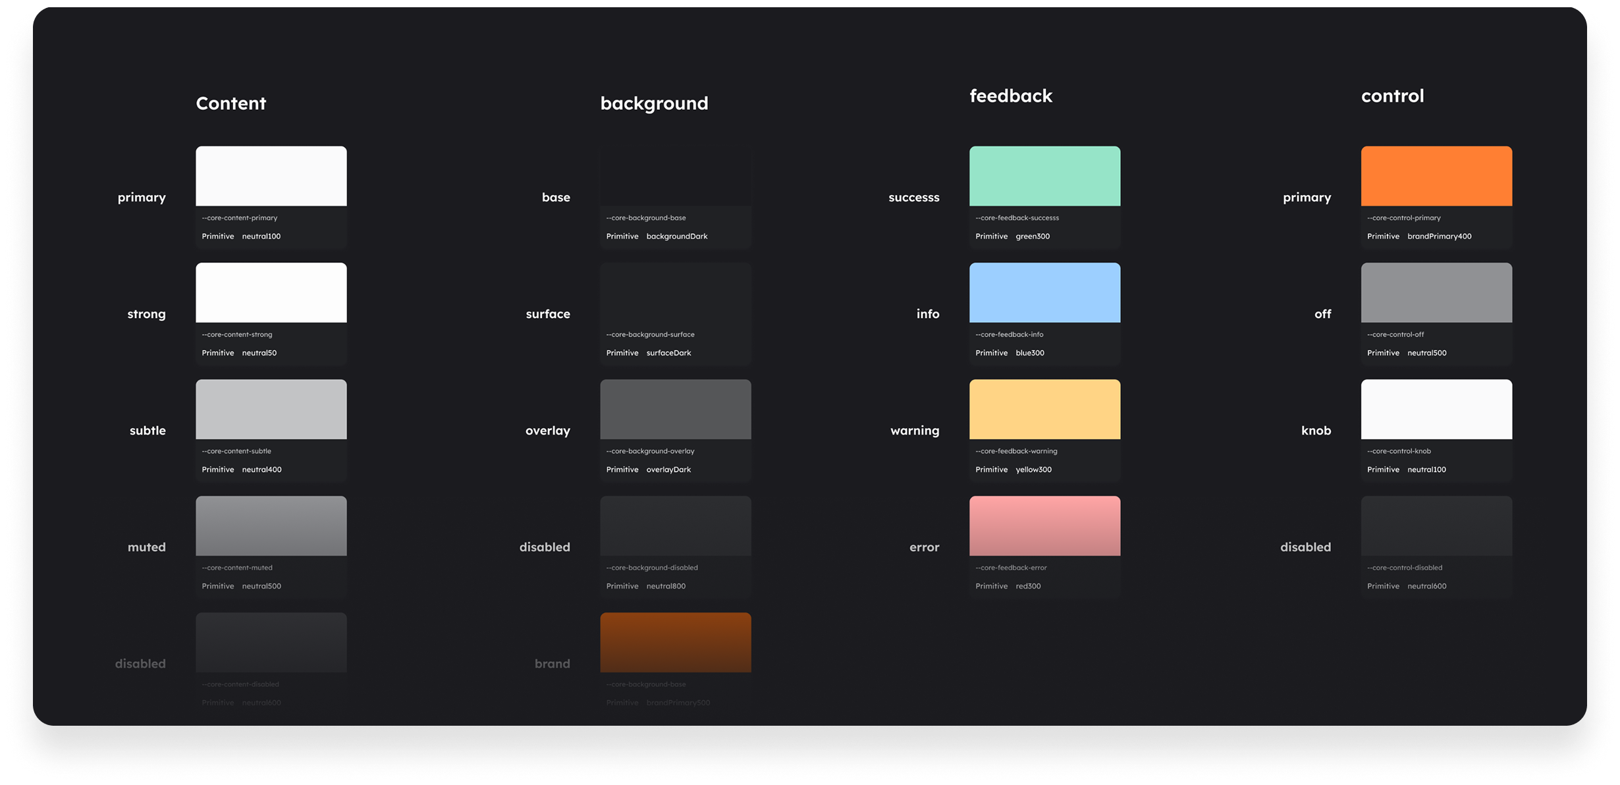Viewport: 1620px width, 785px height.
Task: Select the blue feedback info swatch
Action: (1044, 292)
